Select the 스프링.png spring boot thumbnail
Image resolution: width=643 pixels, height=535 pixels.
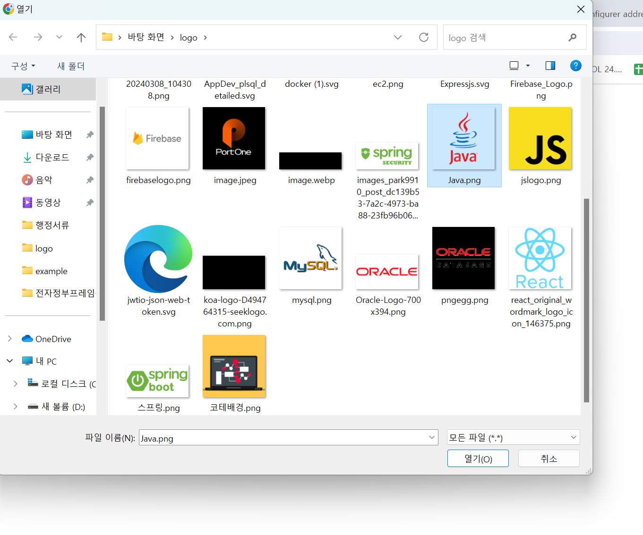(157, 381)
